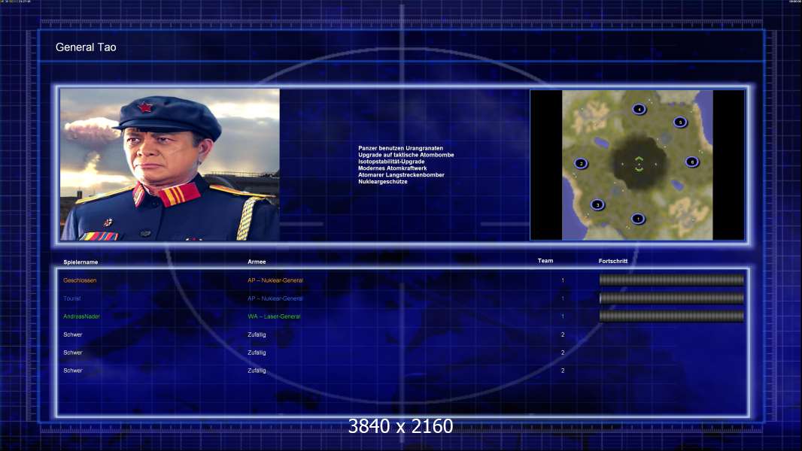Screen dimensions: 802x451
Task: Click start position 1 on the map
Action: [x=638, y=219]
